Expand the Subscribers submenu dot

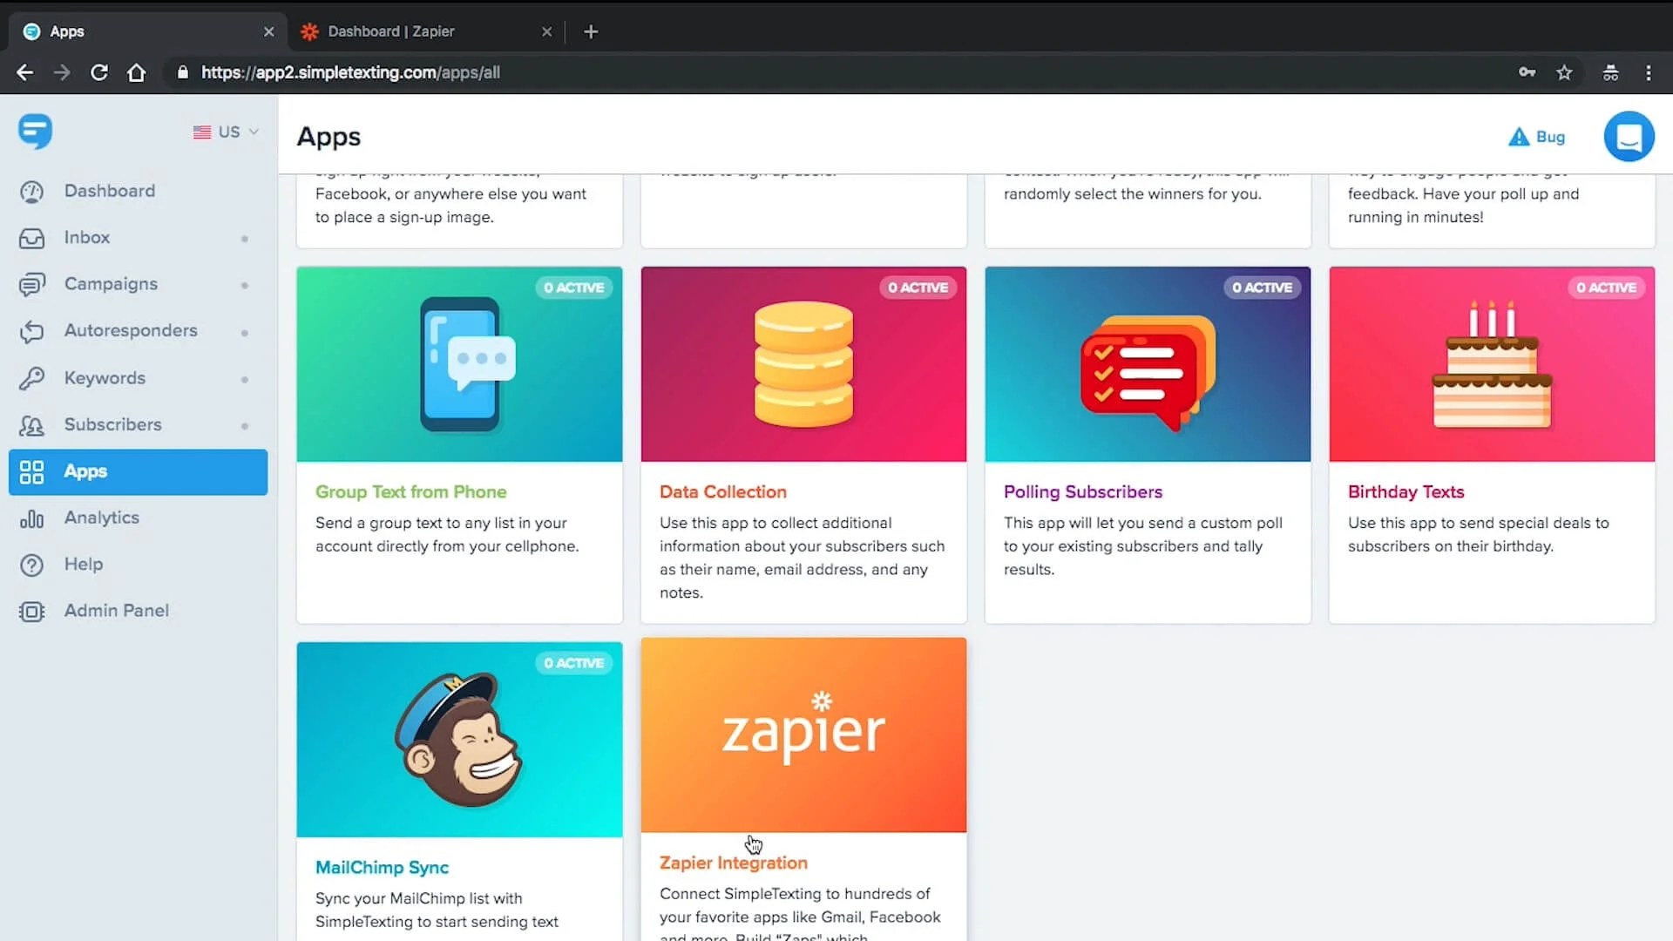(245, 426)
